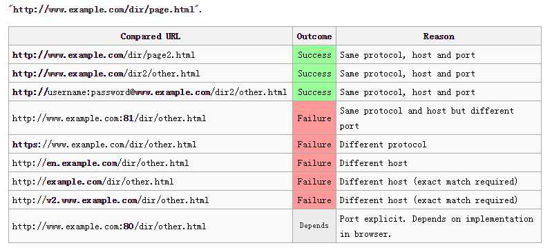Click the v2.www.example.com URL cell

click(x=151, y=200)
